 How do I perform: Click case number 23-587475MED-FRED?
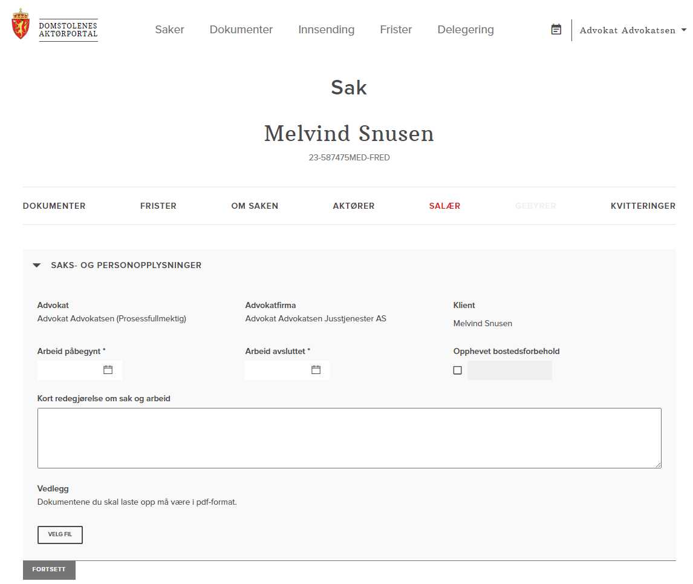pos(349,157)
